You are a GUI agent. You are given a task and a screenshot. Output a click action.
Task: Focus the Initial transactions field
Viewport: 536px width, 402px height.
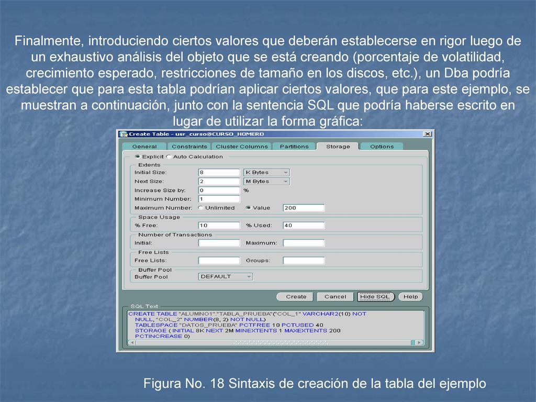[219, 243]
